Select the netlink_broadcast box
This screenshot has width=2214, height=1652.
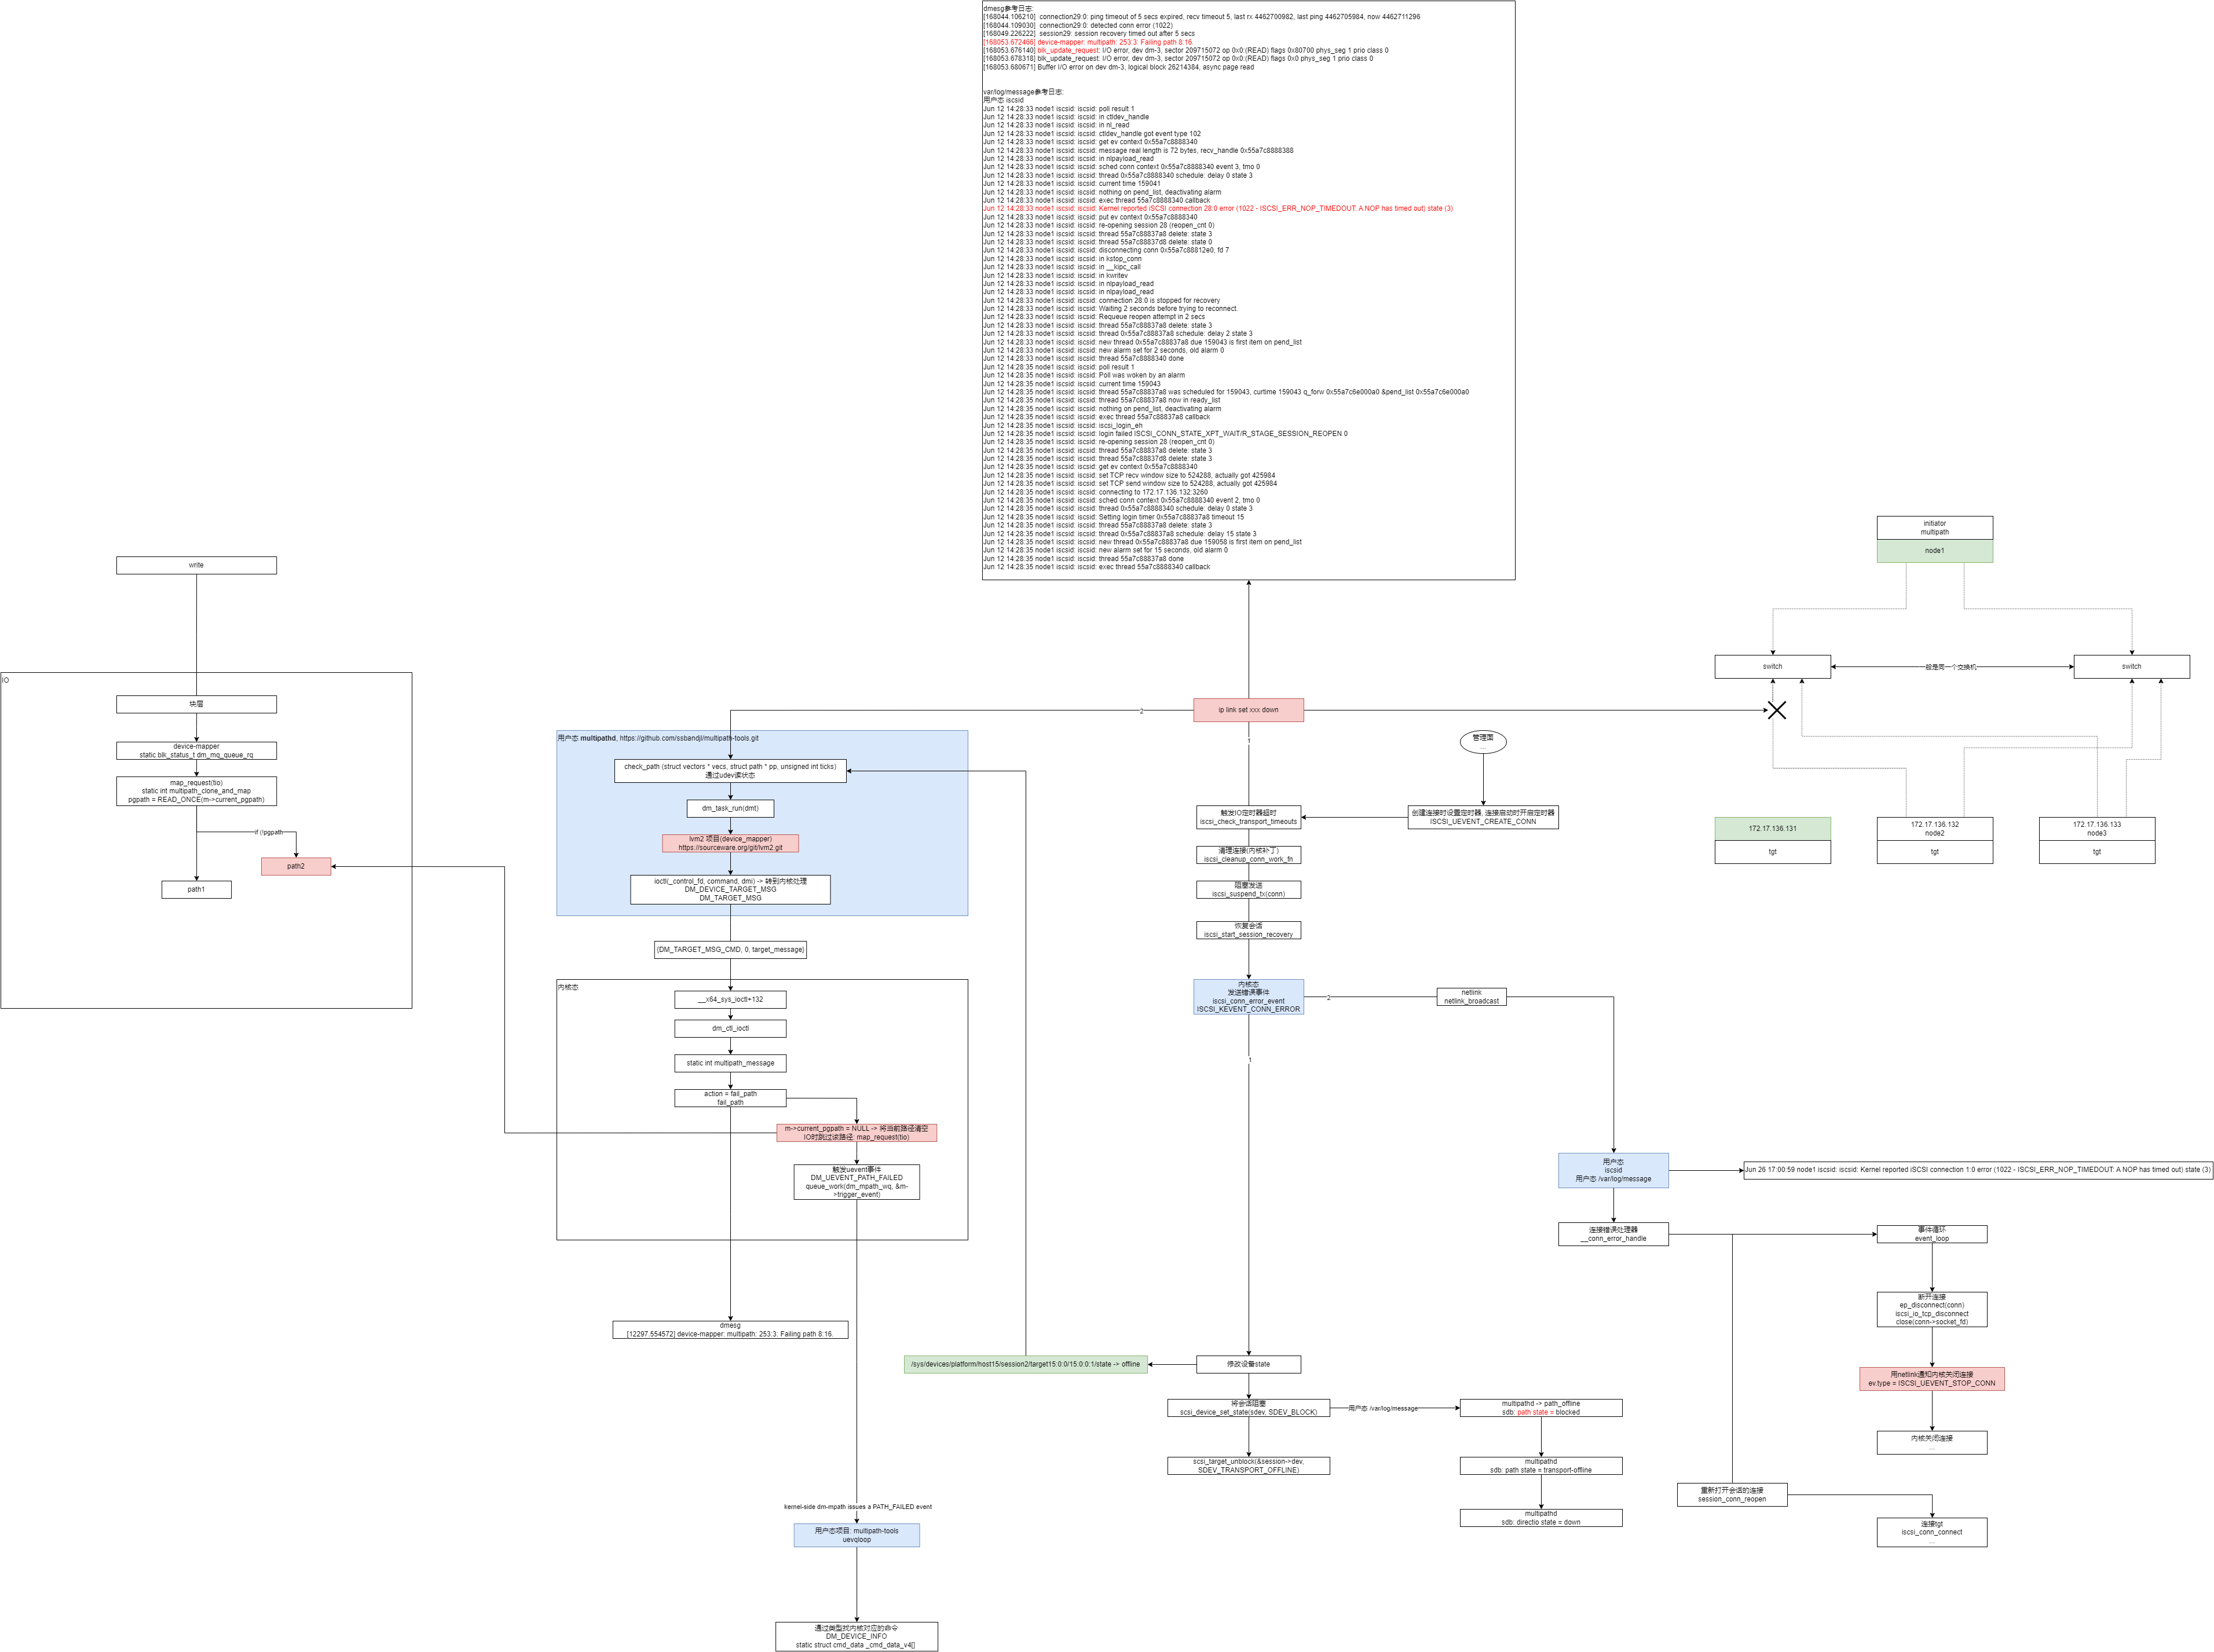point(1471,997)
